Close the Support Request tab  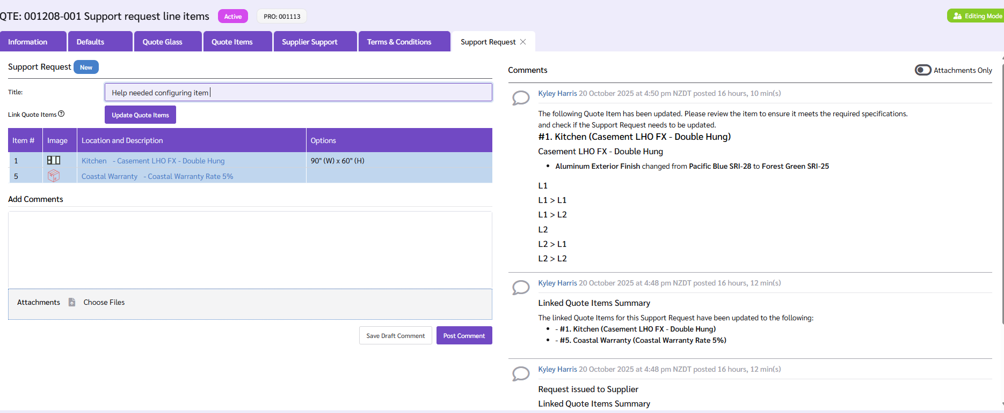click(523, 42)
